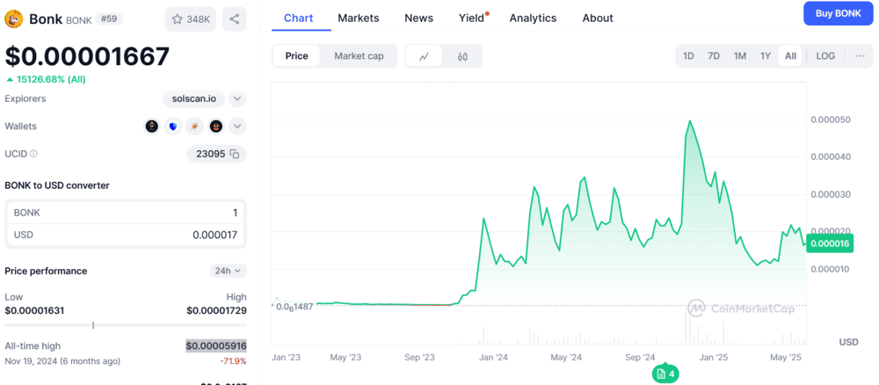Viewport: 879px width, 385px height.
Task: Click the green events marker showing 4
Action: click(665, 374)
